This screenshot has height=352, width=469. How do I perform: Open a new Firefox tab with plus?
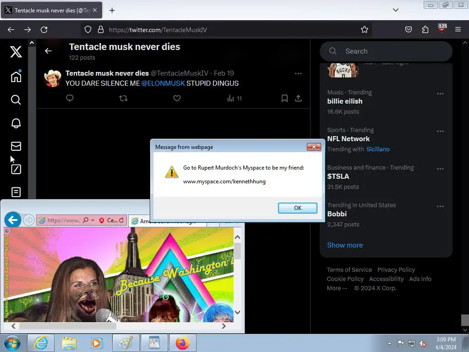tap(112, 11)
